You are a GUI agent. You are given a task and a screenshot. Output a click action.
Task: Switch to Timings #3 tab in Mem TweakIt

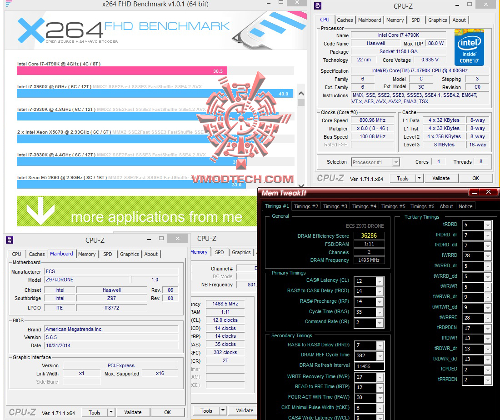(x=335, y=206)
